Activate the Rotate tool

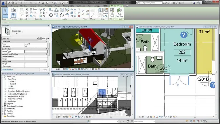click(x=62, y=15)
